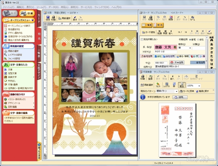Click the 外字 icon beside the name 齋藤 文男
The width and height of the screenshot is (218, 166).
175,47
